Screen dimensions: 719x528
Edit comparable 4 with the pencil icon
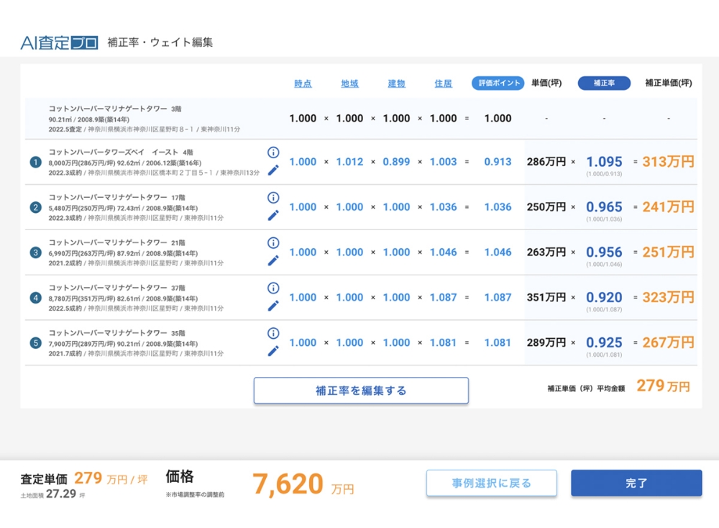pos(273,306)
